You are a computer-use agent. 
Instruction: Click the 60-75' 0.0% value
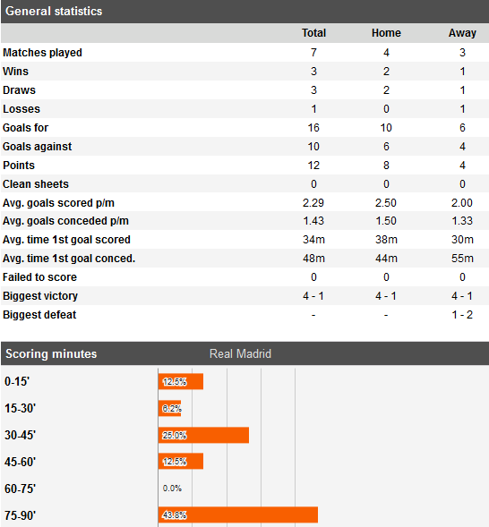pos(172,488)
